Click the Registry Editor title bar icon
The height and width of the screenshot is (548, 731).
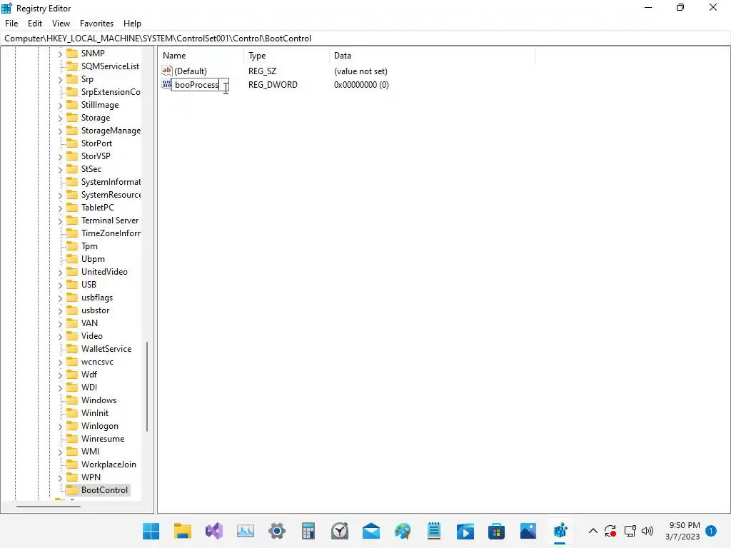point(6,8)
